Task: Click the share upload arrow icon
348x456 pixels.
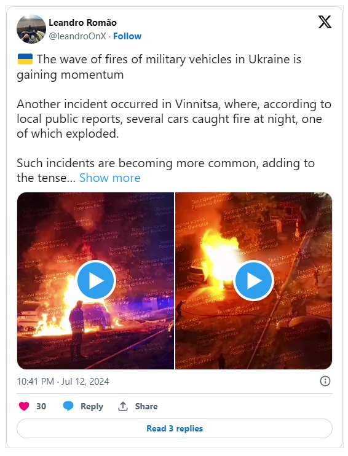Action: (123, 406)
